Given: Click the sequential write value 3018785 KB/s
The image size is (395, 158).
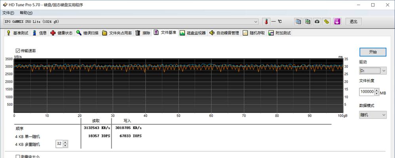Looking at the screenshot, I should [x=129, y=128].
